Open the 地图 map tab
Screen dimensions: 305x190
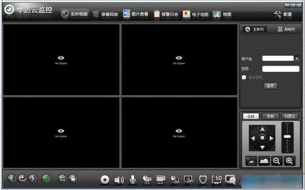[x=222, y=14]
